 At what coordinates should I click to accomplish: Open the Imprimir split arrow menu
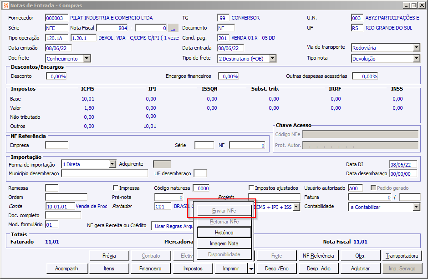click(x=251, y=269)
